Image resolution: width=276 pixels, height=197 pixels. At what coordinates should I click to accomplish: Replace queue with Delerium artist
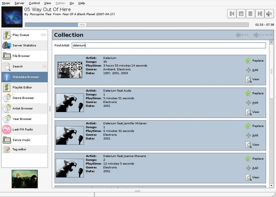point(254,61)
